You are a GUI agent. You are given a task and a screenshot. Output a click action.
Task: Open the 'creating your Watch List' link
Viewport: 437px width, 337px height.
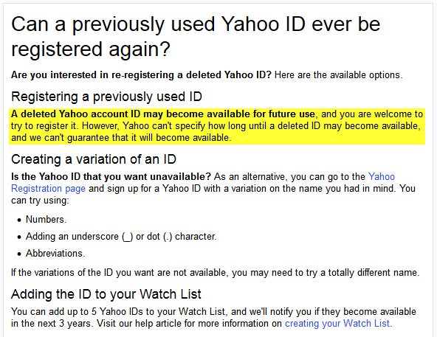tap(337, 323)
